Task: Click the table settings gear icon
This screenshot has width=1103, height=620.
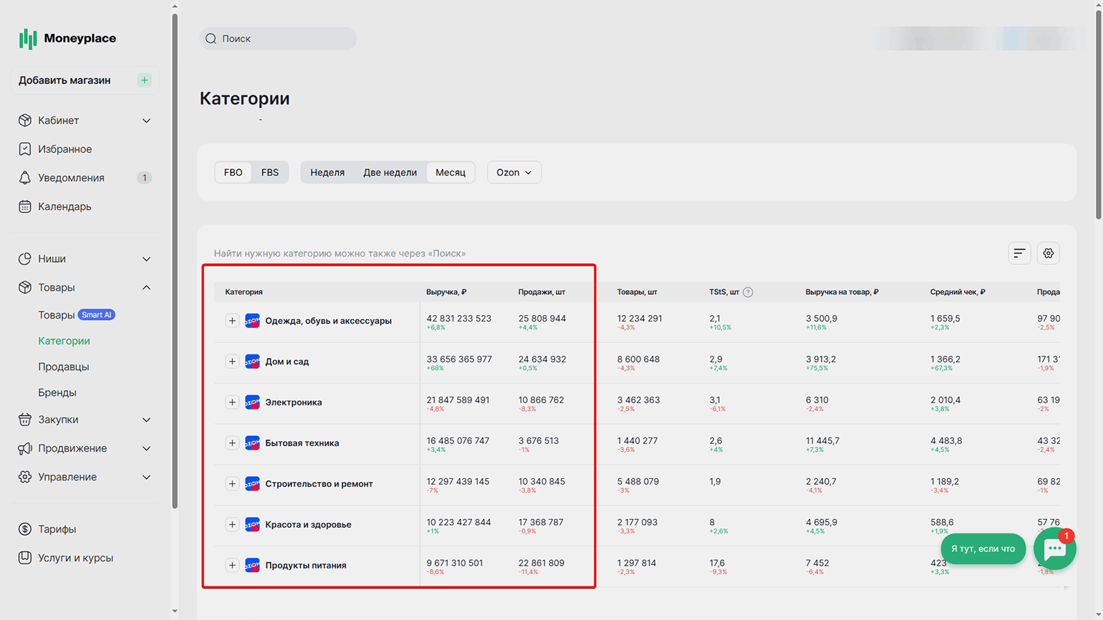Action: coord(1048,253)
